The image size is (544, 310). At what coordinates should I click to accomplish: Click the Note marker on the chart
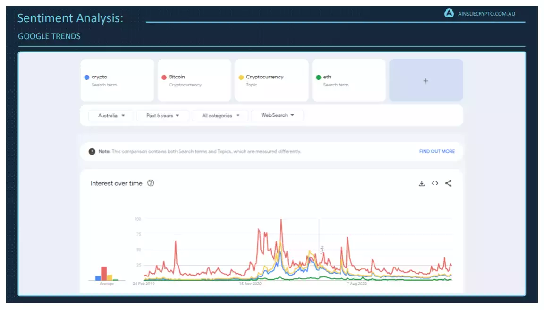coord(322,249)
